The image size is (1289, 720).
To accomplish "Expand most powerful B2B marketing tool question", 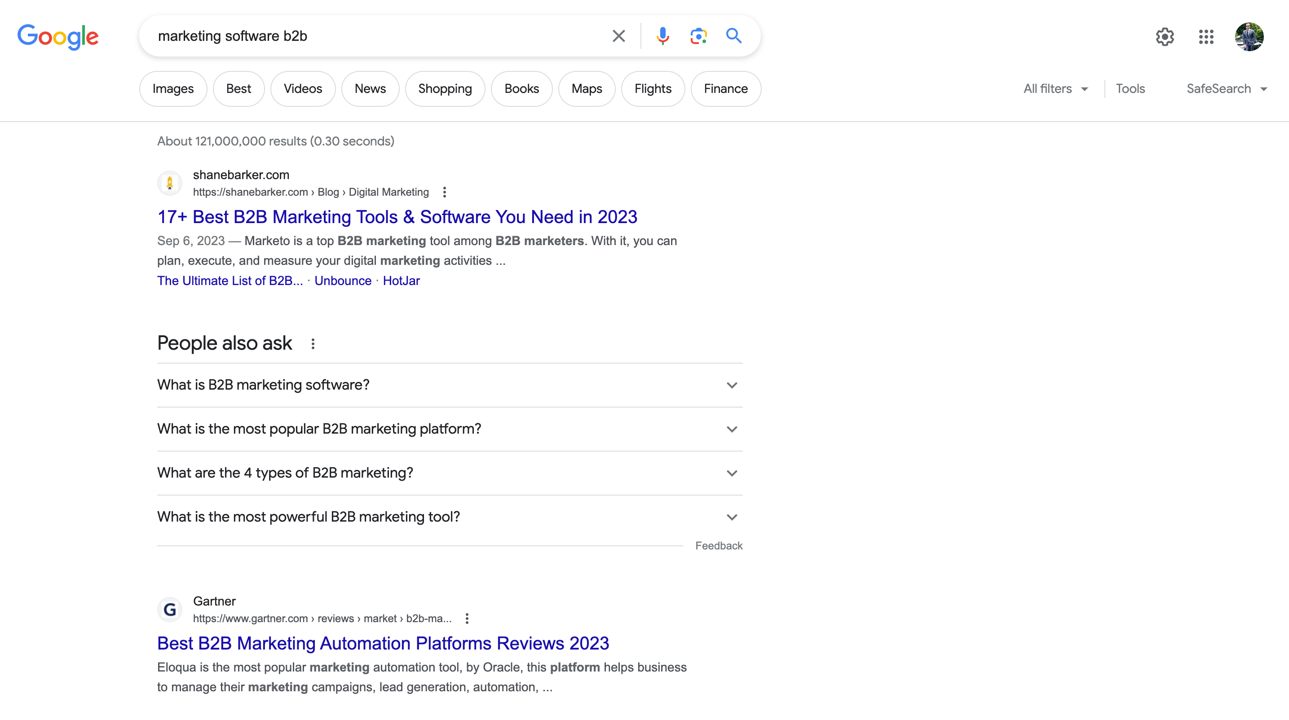I will (450, 517).
